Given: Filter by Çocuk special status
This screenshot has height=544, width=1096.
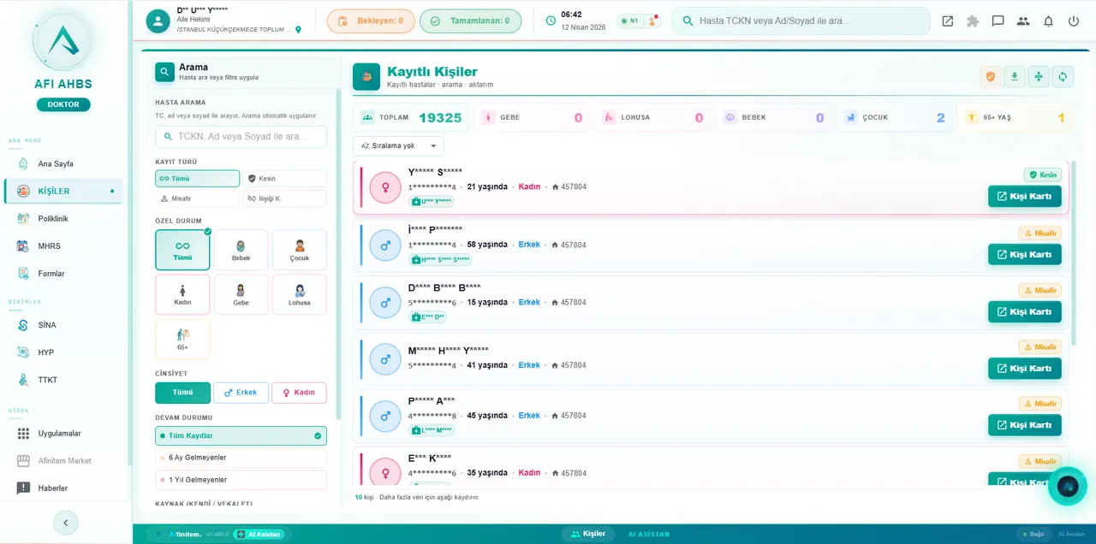Looking at the screenshot, I should point(300,250).
